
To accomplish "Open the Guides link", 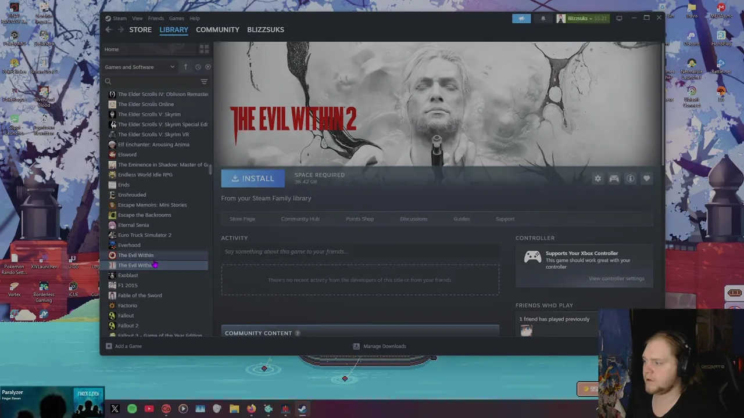I will 462,219.
